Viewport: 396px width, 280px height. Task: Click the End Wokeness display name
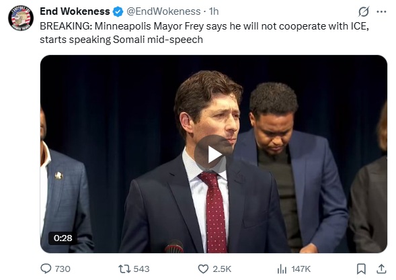pyautogui.click(x=75, y=11)
